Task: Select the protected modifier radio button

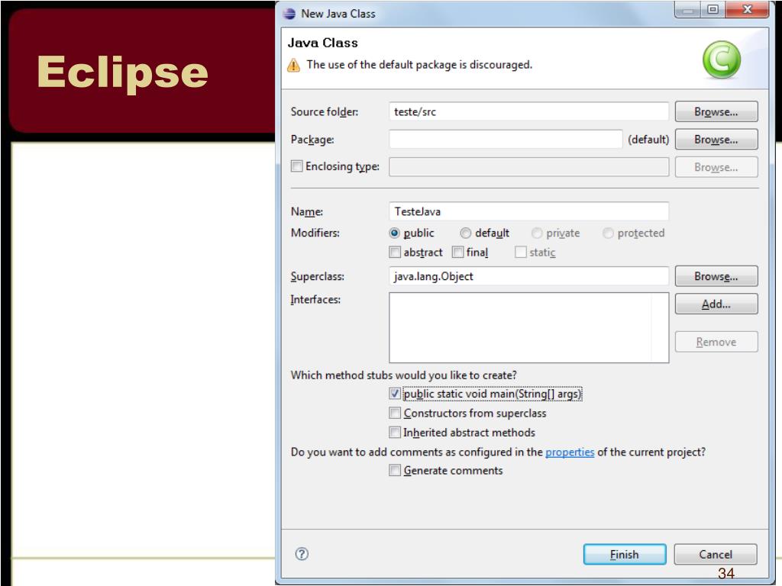Action: [x=608, y=233]
